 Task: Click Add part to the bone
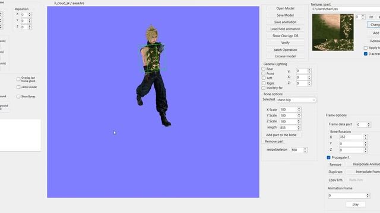(x=281, y=135)
